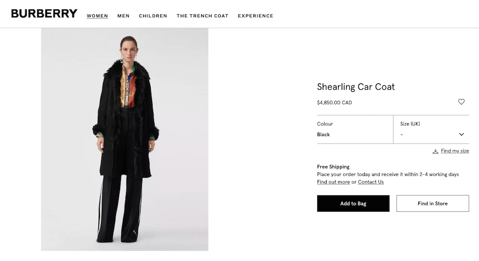Open the Contact Us link
This screenshot has width=479, height=261.
[x=371, y=182]
